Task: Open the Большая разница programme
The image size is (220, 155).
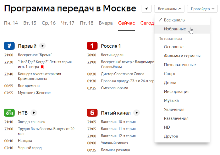Action: coord(115,150)
